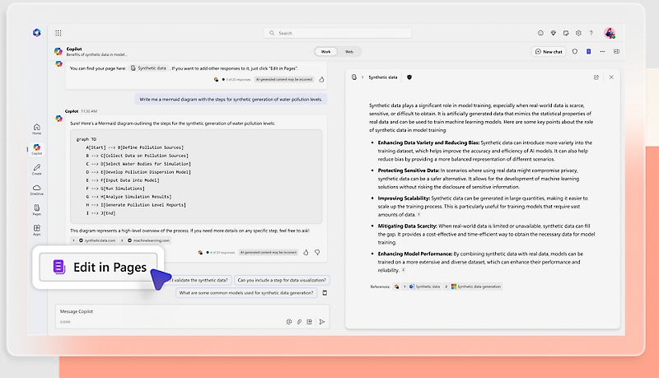The height and width of the screenshot is (378, 659).
Task: Open the app launcher grid
Action: click(x=58, y=33)
